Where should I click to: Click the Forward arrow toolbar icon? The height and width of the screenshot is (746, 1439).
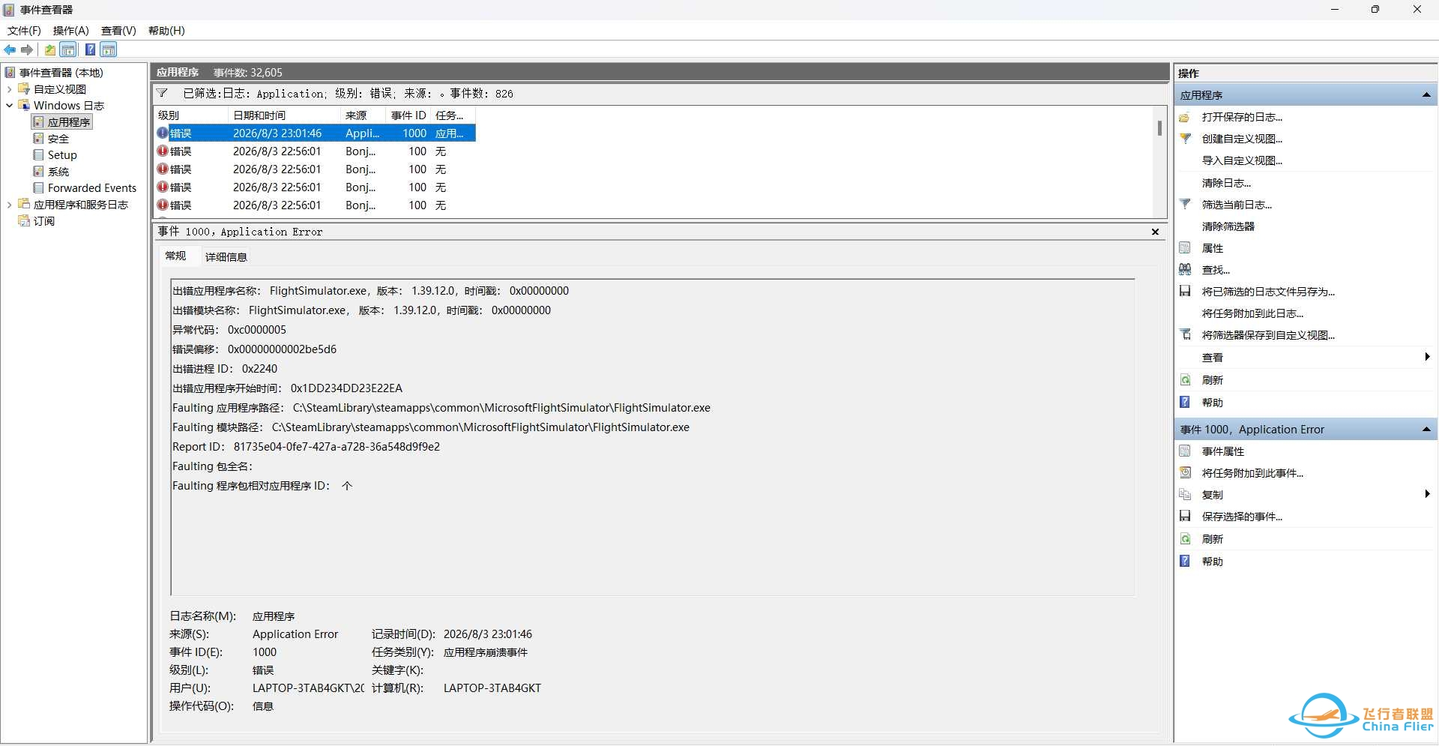pos(27,50)
